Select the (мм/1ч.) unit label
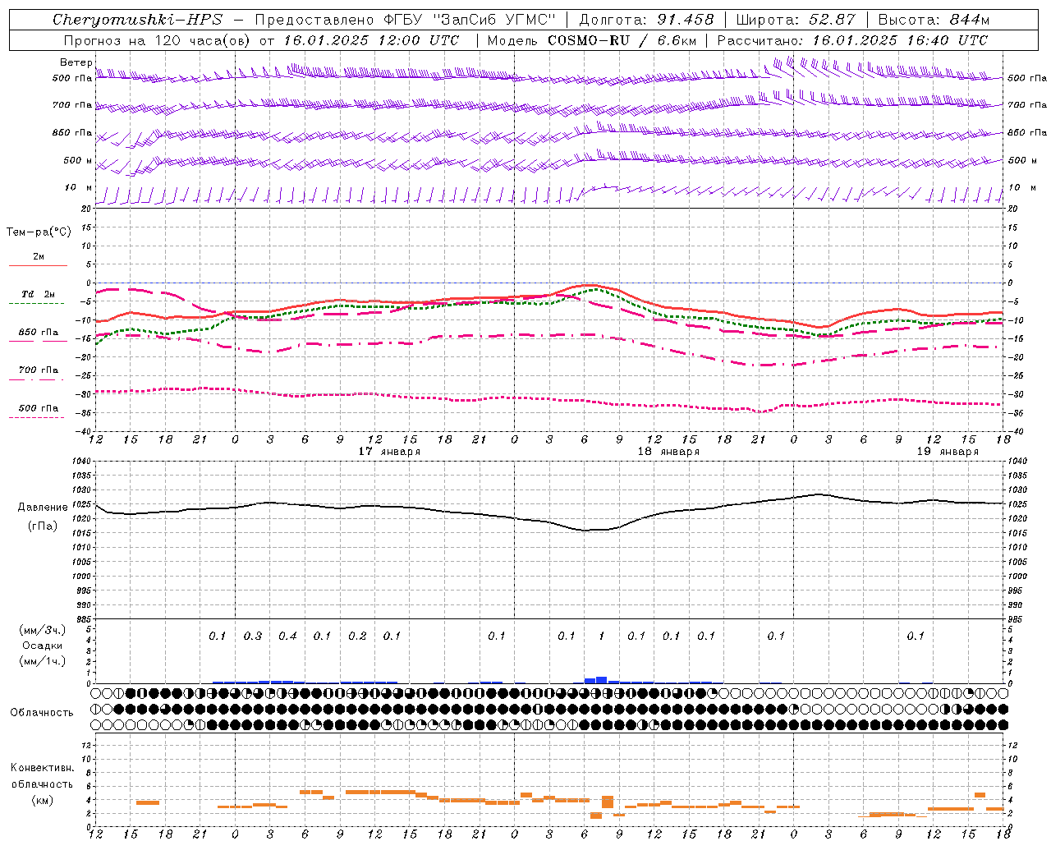 [42, 661]
